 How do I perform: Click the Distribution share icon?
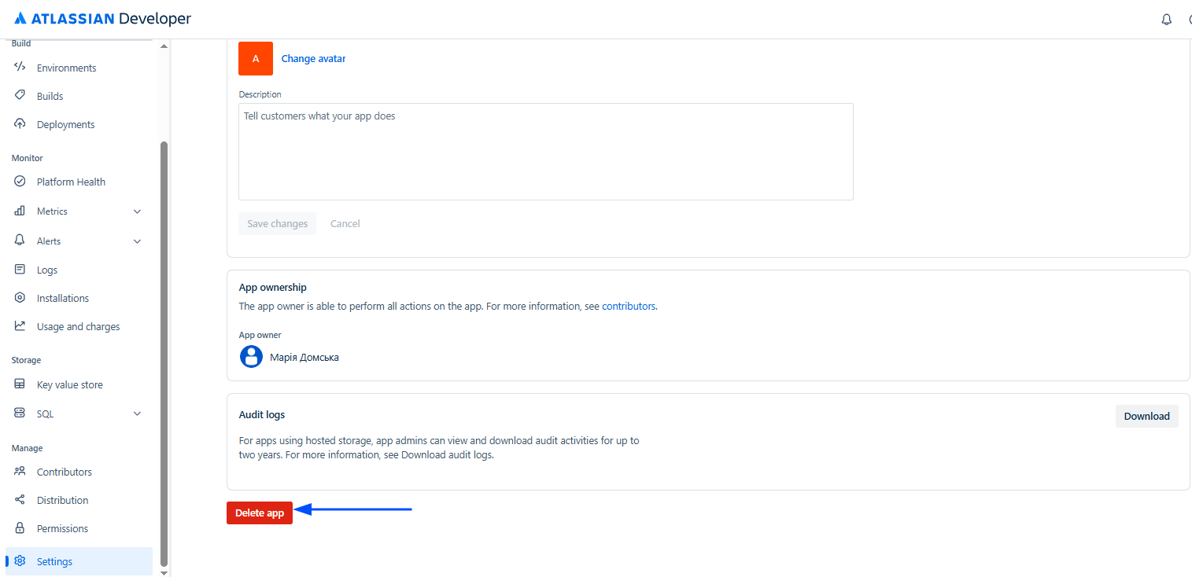pyautogui.click(x=20, y=500)
